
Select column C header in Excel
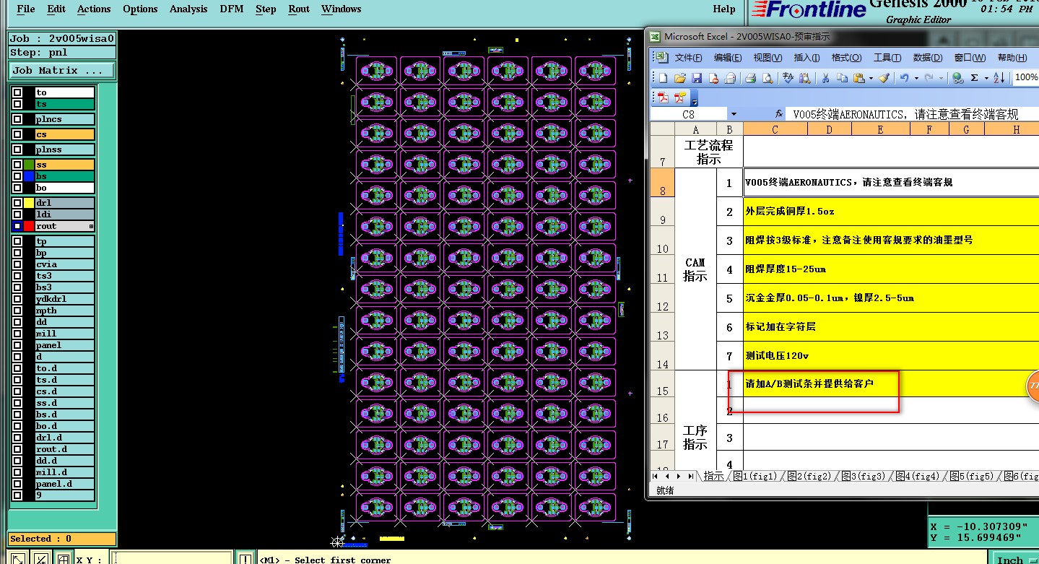[775, 129]
